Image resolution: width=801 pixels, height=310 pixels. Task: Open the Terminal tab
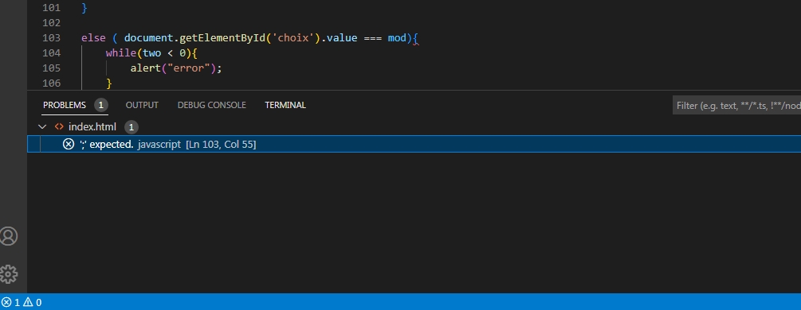[x=285, y=105]
